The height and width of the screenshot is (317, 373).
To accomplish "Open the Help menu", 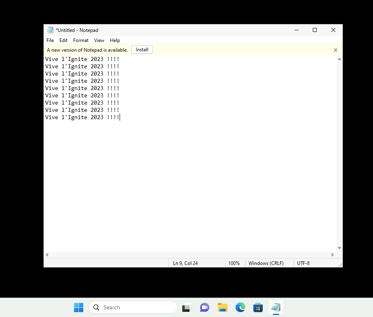I will pyautogui.click(x=115, y=40).
